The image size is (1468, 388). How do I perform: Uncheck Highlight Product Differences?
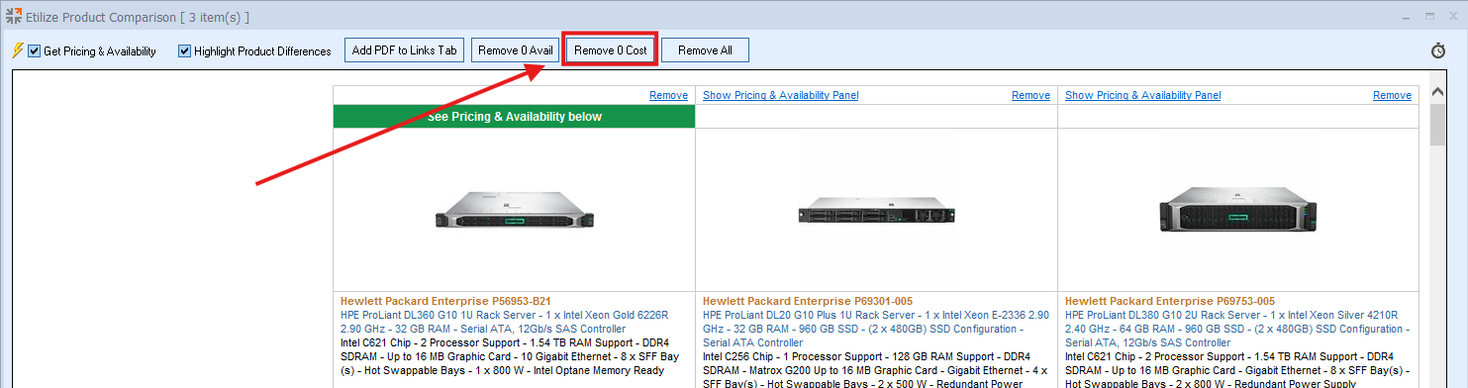click(x=184, y=50)
